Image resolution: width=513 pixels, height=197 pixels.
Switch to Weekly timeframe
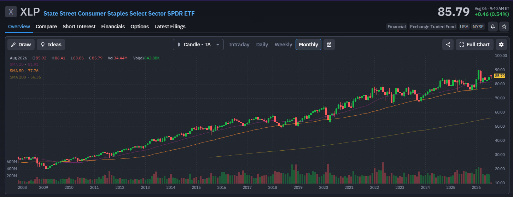(283, 45)
